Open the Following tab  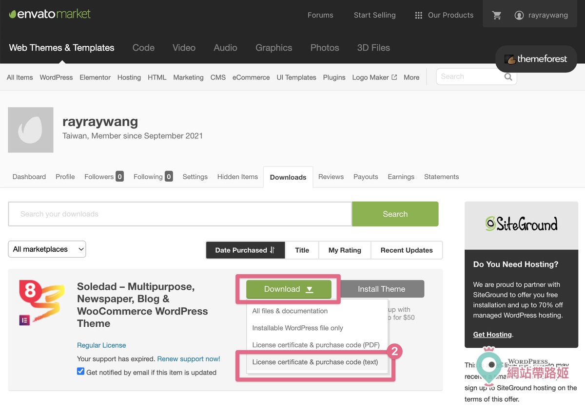(153, 177)
